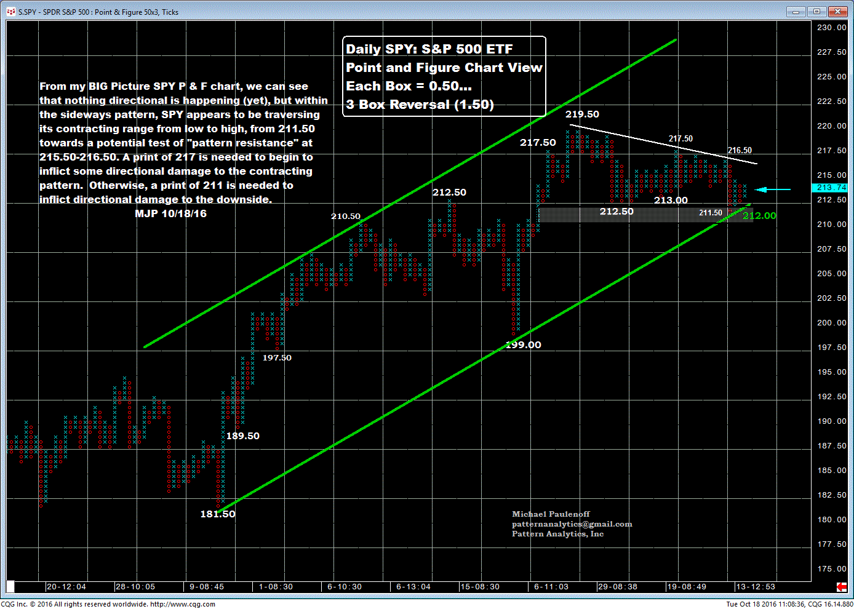This screenshot has height=609, width=854.
Task: Click the 200.00 price scale label
Action: point(832,323)
